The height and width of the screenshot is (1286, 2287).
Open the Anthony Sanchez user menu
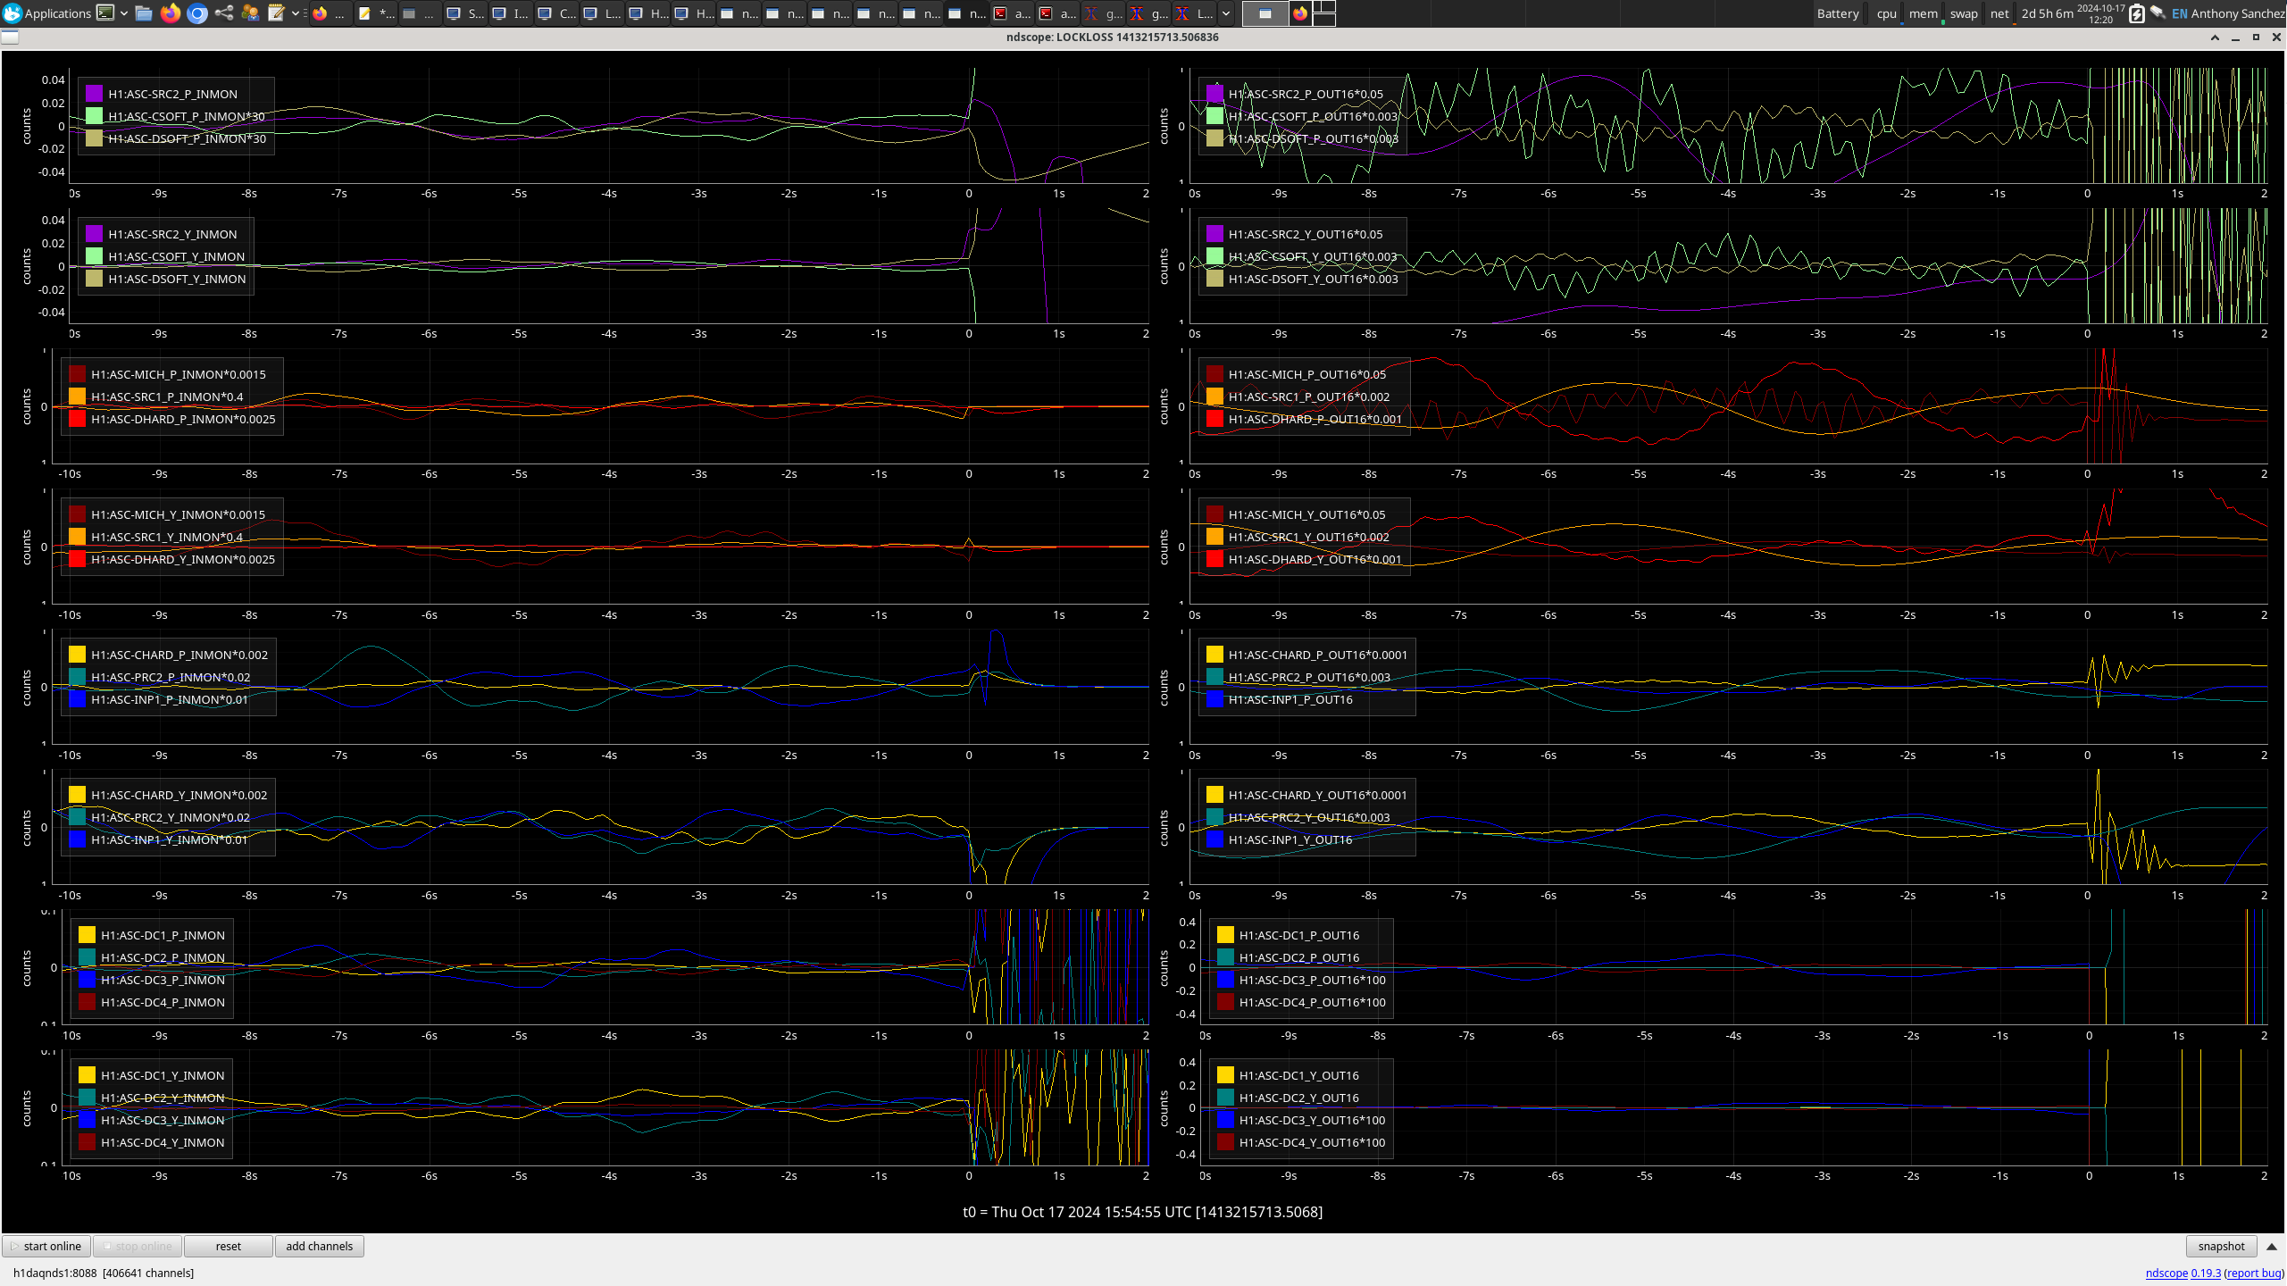(x=2238, y=13)
